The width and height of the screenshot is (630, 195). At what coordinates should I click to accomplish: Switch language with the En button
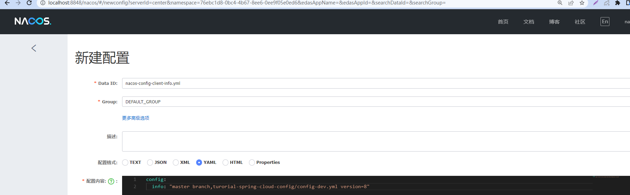(x=605, y=22)
